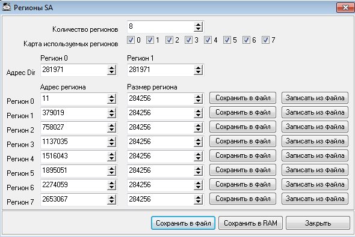355x237 pixels.
Task: Increase Регион 6 size spinner
Action: tap(198, 182)
